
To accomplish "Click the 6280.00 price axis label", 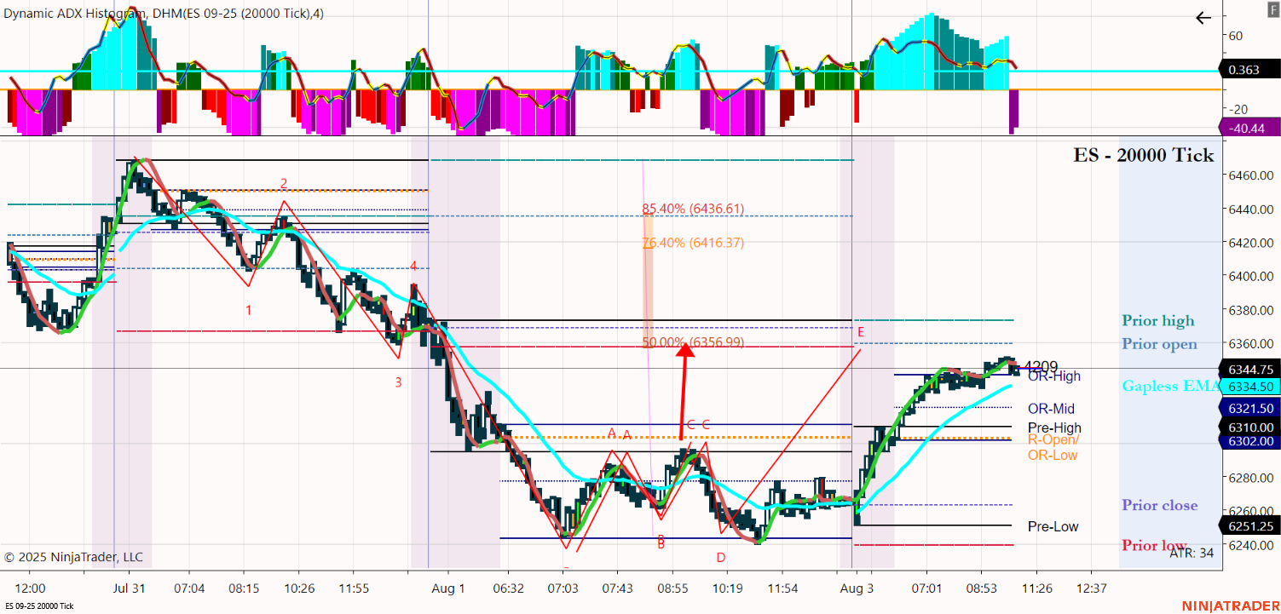I will [x=1251, y=478].
